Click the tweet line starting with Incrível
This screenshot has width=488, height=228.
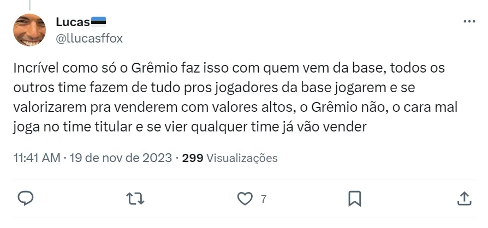[229, 70]
